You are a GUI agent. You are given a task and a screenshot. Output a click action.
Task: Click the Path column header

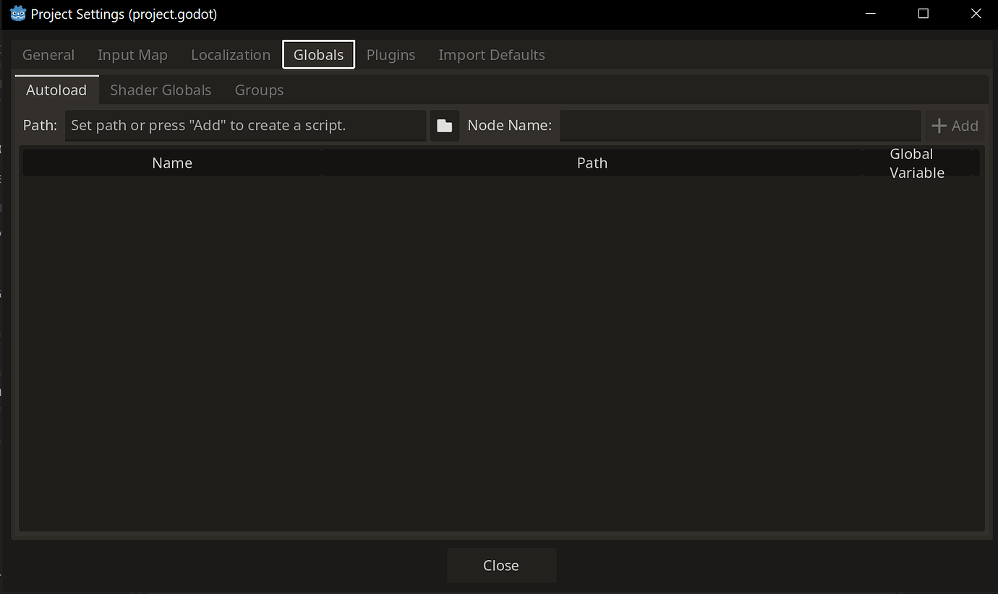click(592, 162)
